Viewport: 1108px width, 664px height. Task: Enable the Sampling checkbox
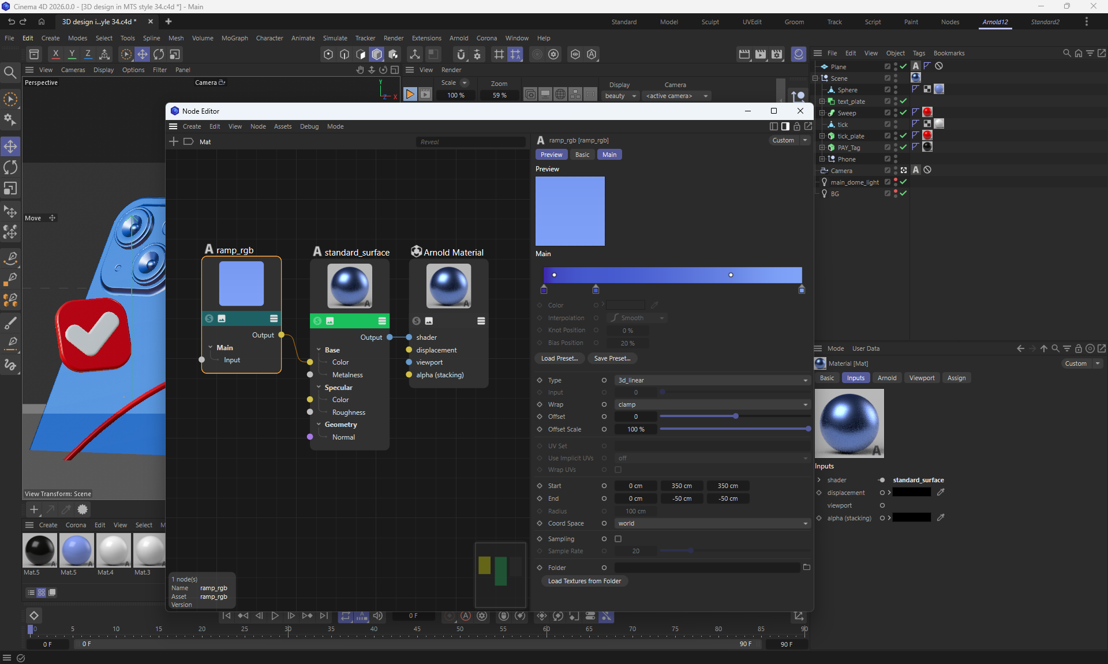click(x=618, y=539)
